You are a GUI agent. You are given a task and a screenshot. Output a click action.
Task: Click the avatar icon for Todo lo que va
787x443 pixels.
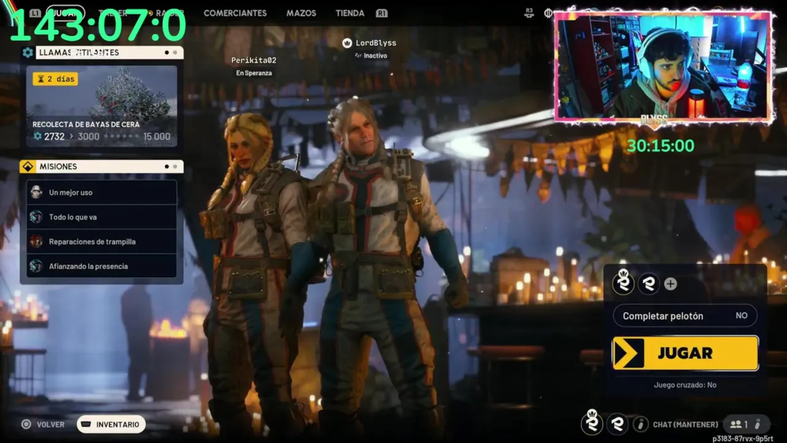tap(36, 217)
